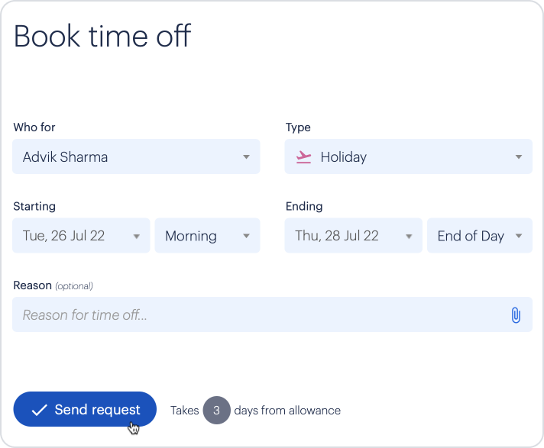Click the 3 days allowance badge
The height and width of the screenshot is (448, 544).
[x=216, y=411]
